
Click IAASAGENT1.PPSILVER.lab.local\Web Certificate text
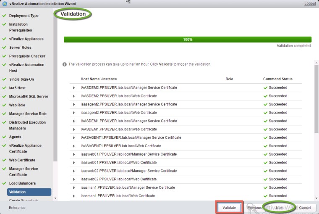[121, 146]
